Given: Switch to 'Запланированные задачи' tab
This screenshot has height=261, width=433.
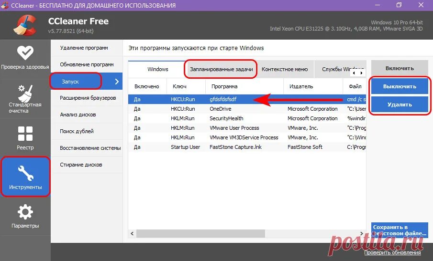Looking at the screenshot, I should tap(221, 69).
